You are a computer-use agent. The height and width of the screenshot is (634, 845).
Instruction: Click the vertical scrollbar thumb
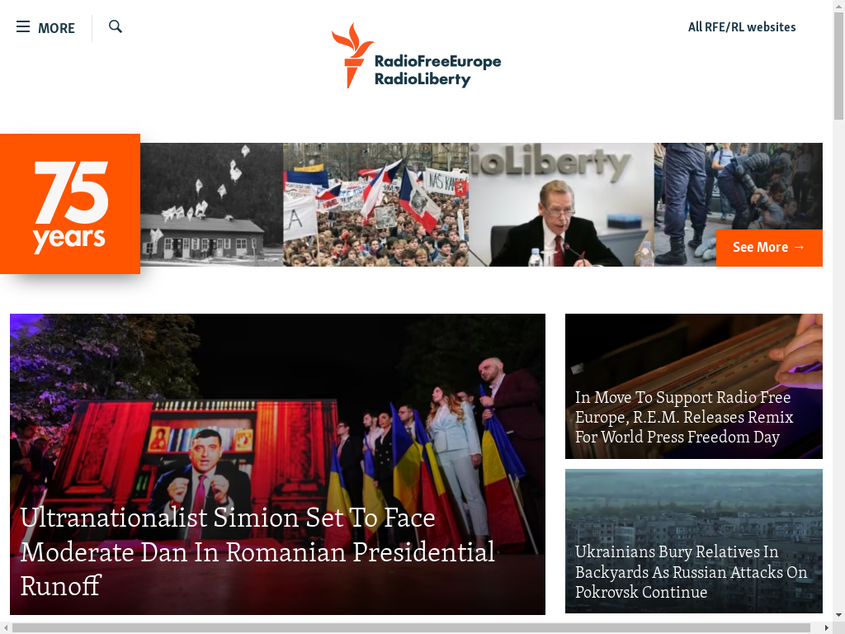pyautogui.click(x=838, y=66)
